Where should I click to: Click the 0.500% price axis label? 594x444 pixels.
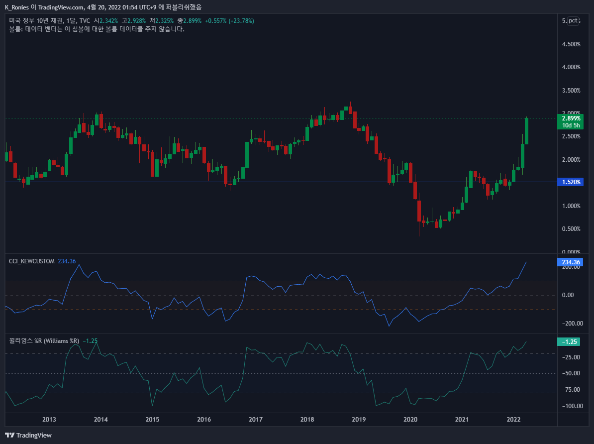pyautogui.click(x=571, y=229)
